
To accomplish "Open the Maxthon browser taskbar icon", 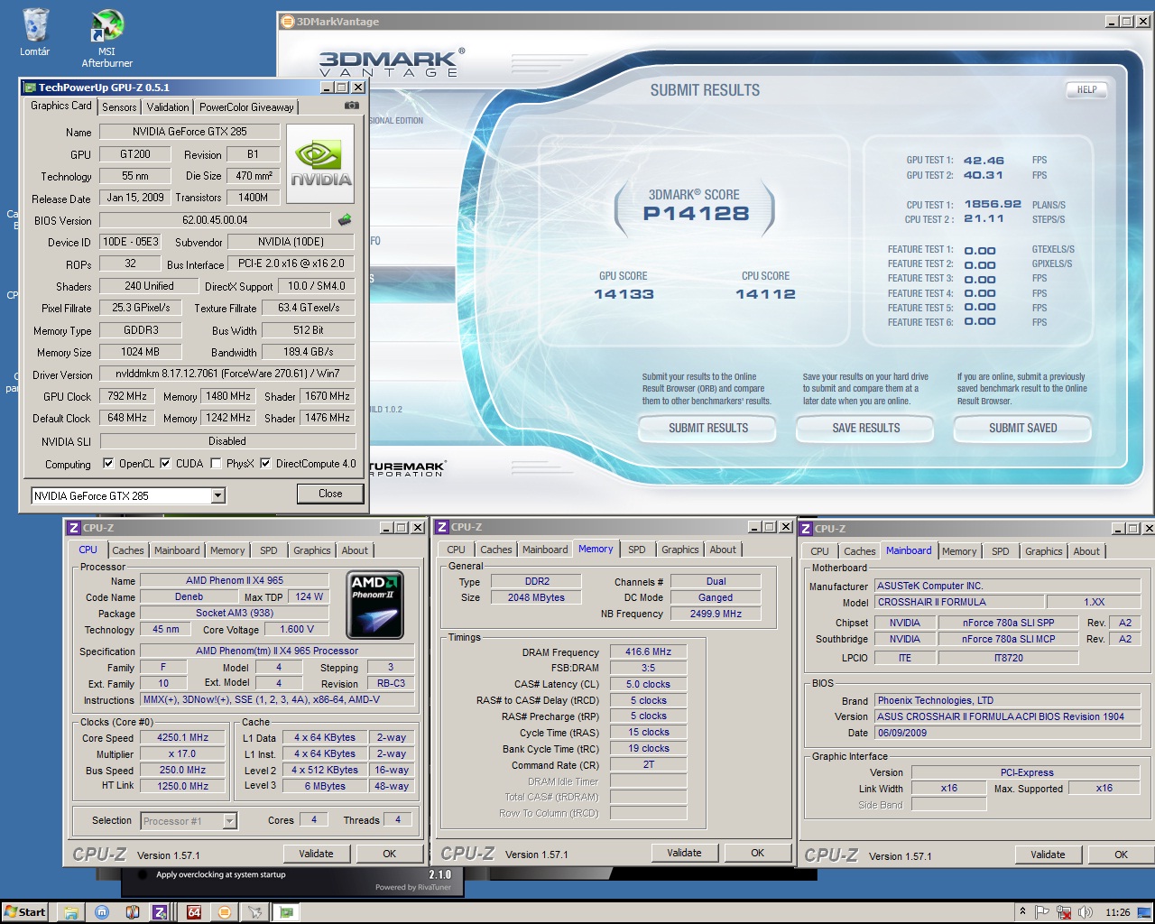I will (x=102, y=912).
